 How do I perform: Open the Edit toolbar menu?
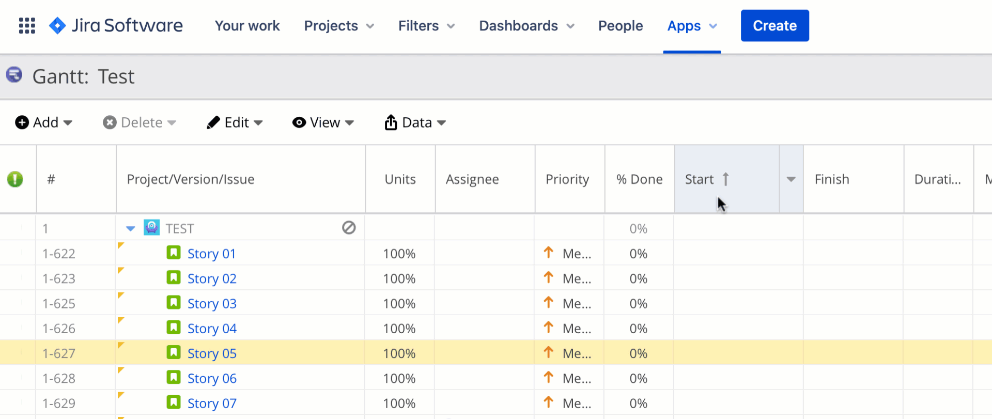(x=235, y=122)
